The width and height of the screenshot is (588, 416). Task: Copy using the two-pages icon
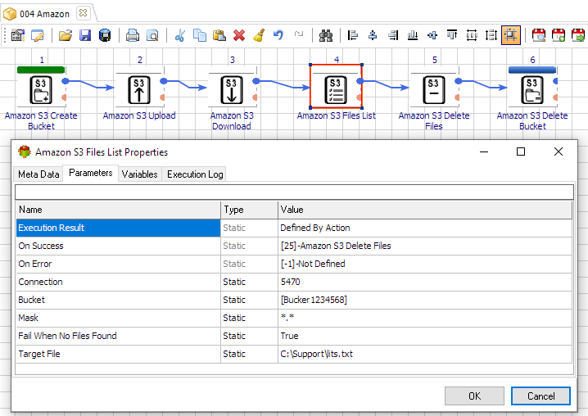coord(200,35)
